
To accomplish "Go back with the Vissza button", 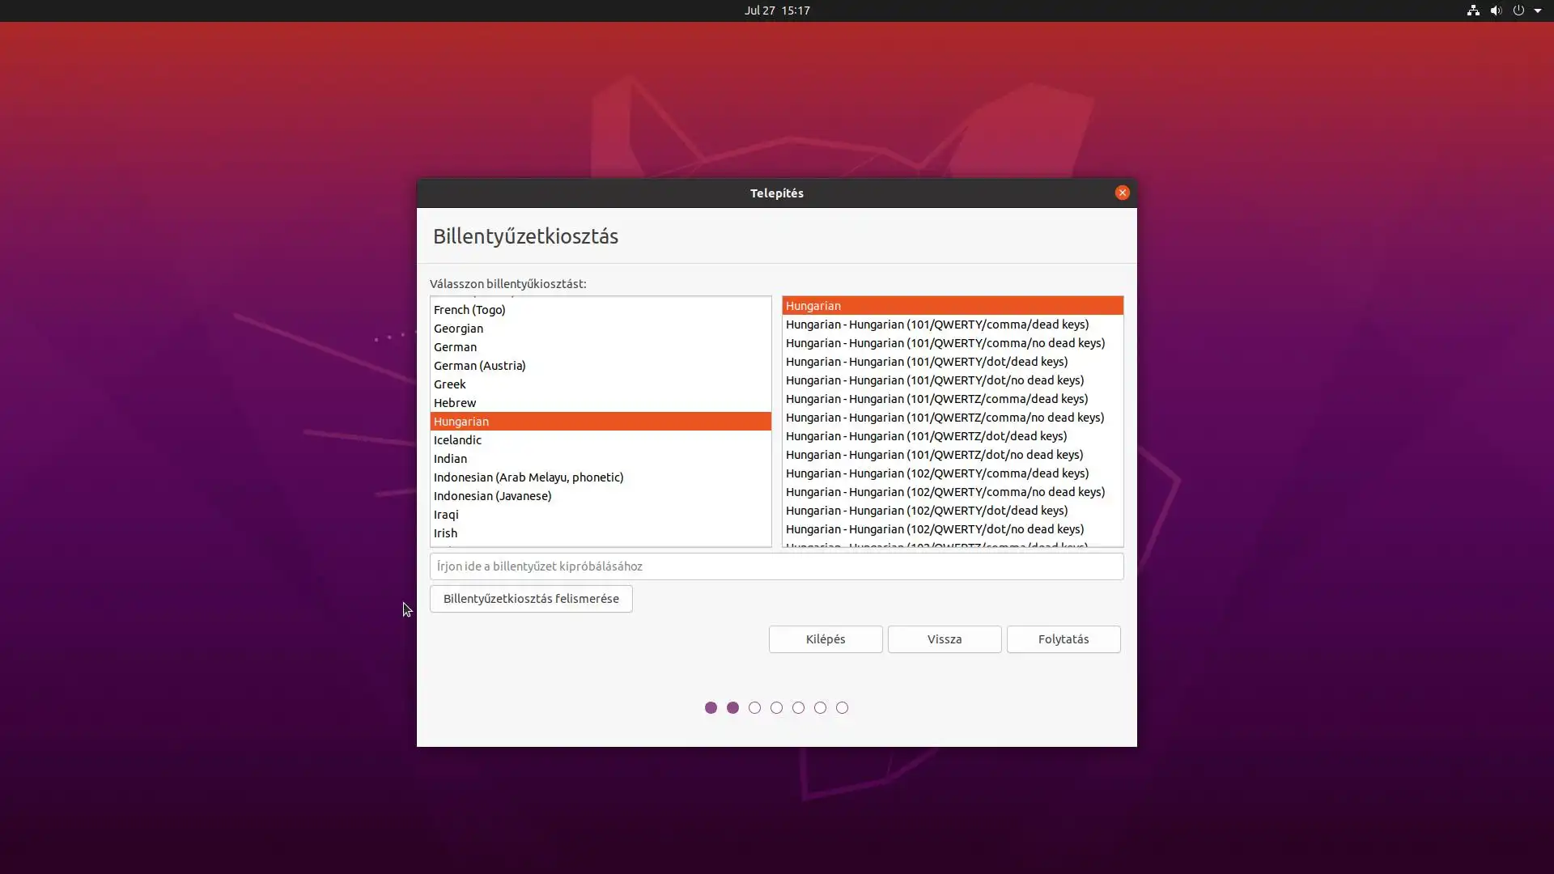I will (x=944, y=639).
